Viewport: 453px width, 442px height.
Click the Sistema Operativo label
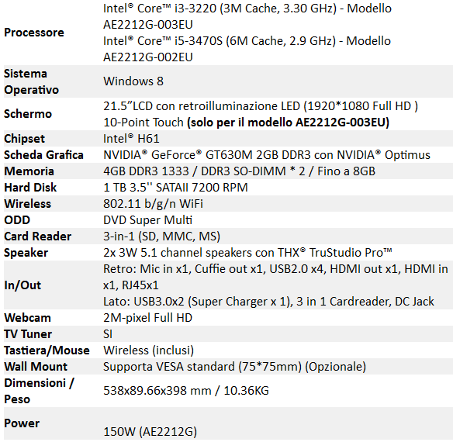(x=32, y=81)
